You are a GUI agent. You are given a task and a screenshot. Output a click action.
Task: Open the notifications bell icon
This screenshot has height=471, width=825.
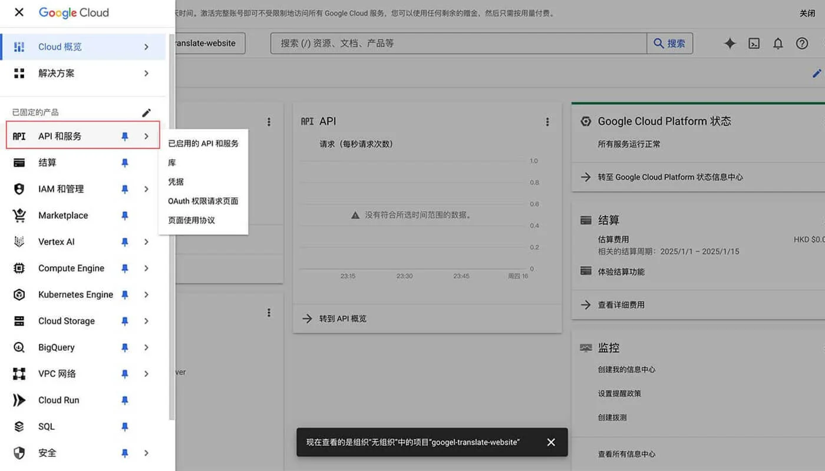(x=778, y=43)
